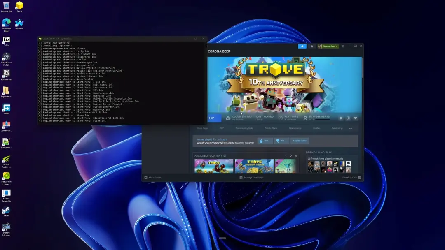
Task: Click the Cloud Status cloud icon
Action: click(x=228, y=118)
